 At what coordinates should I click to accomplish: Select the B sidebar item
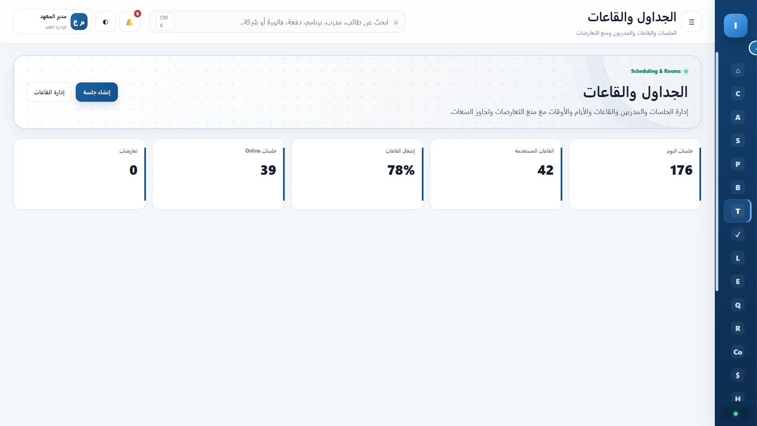click(x=737, y=187)
